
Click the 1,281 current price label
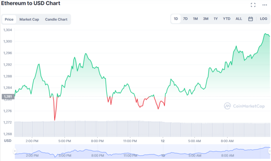pos(7,97)
